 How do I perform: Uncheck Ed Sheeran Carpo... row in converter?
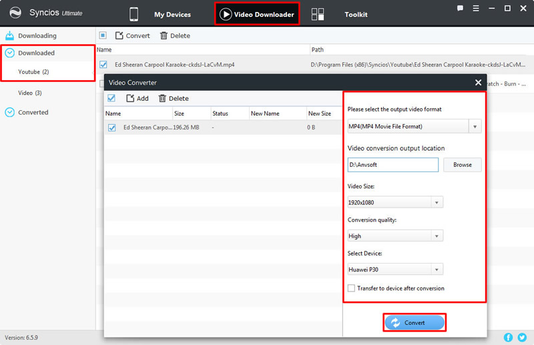click(x=111, y=127)
